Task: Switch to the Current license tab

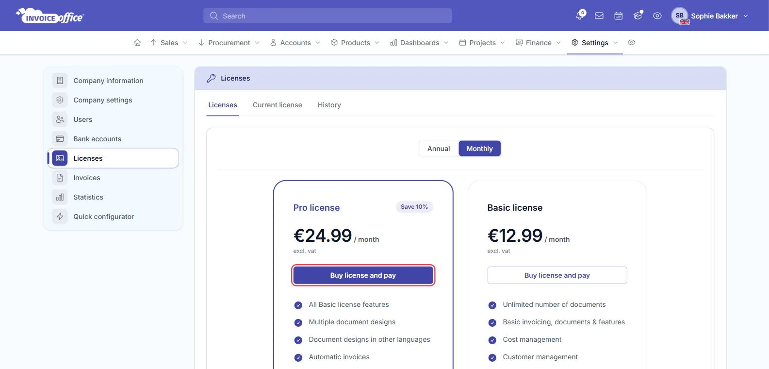Action: pos(278,105)
